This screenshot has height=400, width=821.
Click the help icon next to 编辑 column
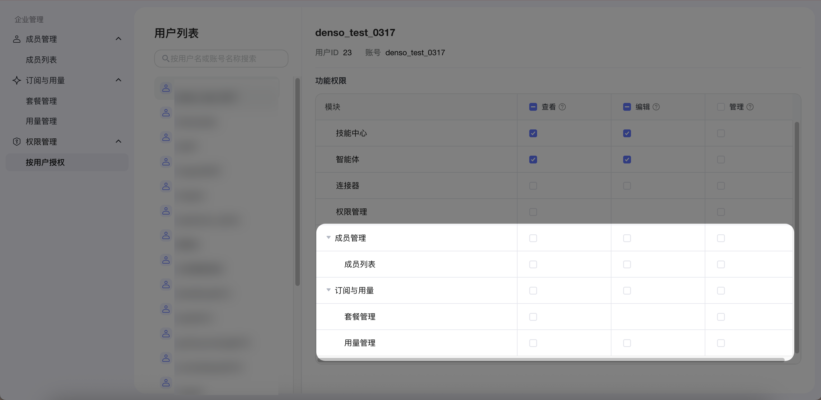coord(656,107)
